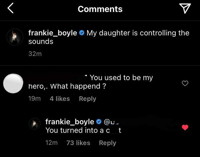View the '4 likes' list
The width and height of the screenshot is (200, 157).
(60, 99)
